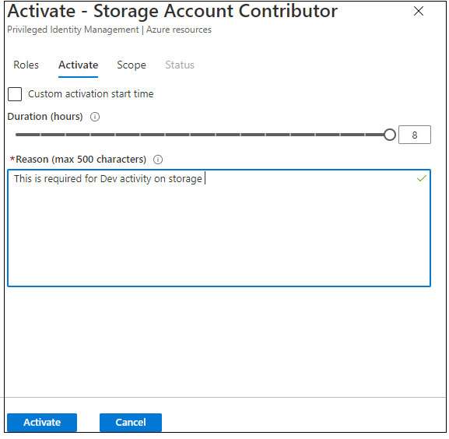Click inside the Reason text area

219,228
